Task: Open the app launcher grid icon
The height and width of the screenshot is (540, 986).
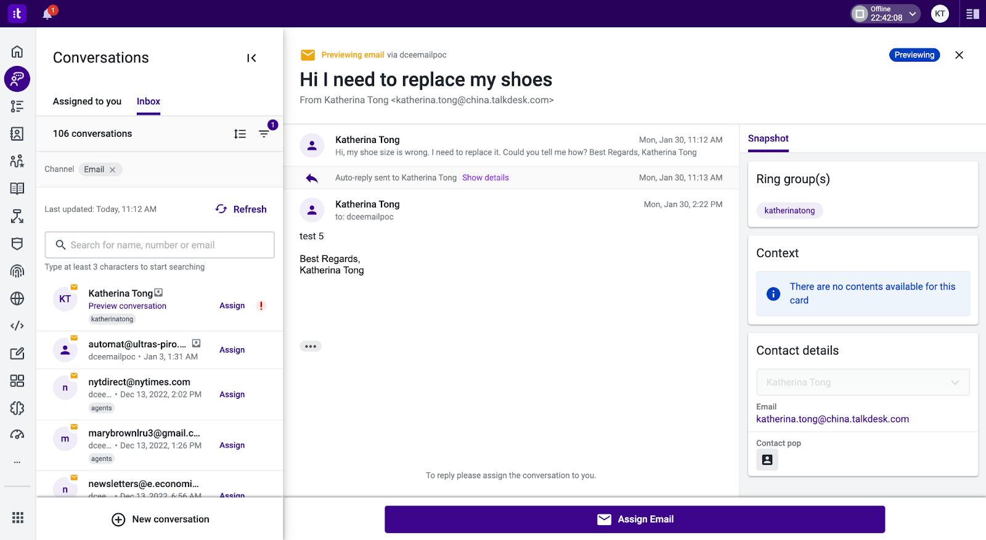Action: click(18, 518)
